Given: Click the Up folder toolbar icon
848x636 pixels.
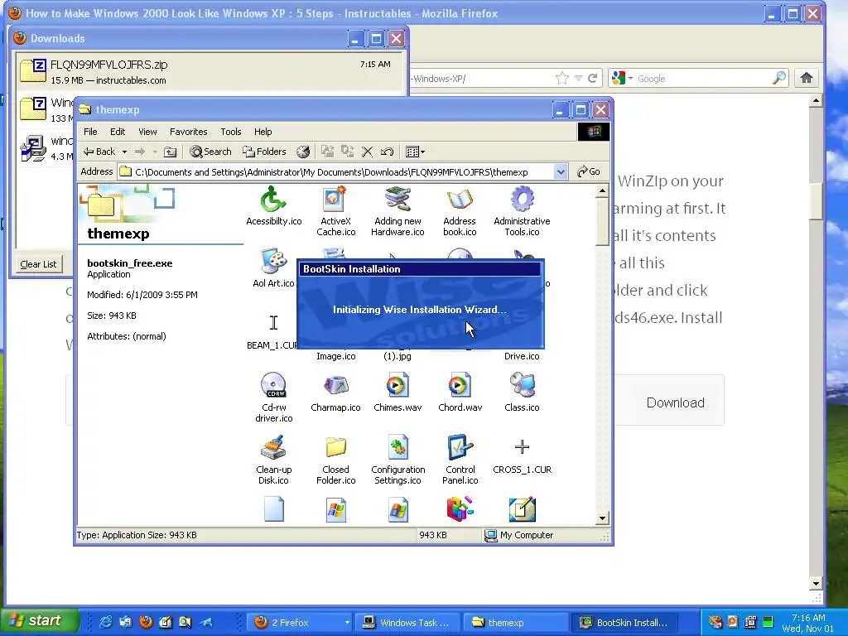Looking at the screenshot, I should coord(171,152).
